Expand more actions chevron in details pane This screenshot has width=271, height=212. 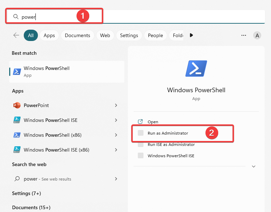pyautogui.click(x=254, y=166)
